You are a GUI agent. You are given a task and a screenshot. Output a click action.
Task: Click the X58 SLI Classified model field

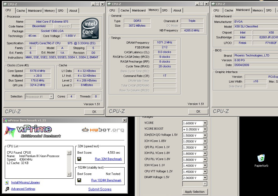click(x=256, y=26)
